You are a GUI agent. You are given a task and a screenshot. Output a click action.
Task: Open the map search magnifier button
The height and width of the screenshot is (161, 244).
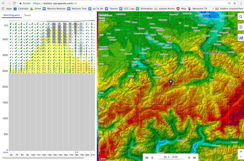241,17
